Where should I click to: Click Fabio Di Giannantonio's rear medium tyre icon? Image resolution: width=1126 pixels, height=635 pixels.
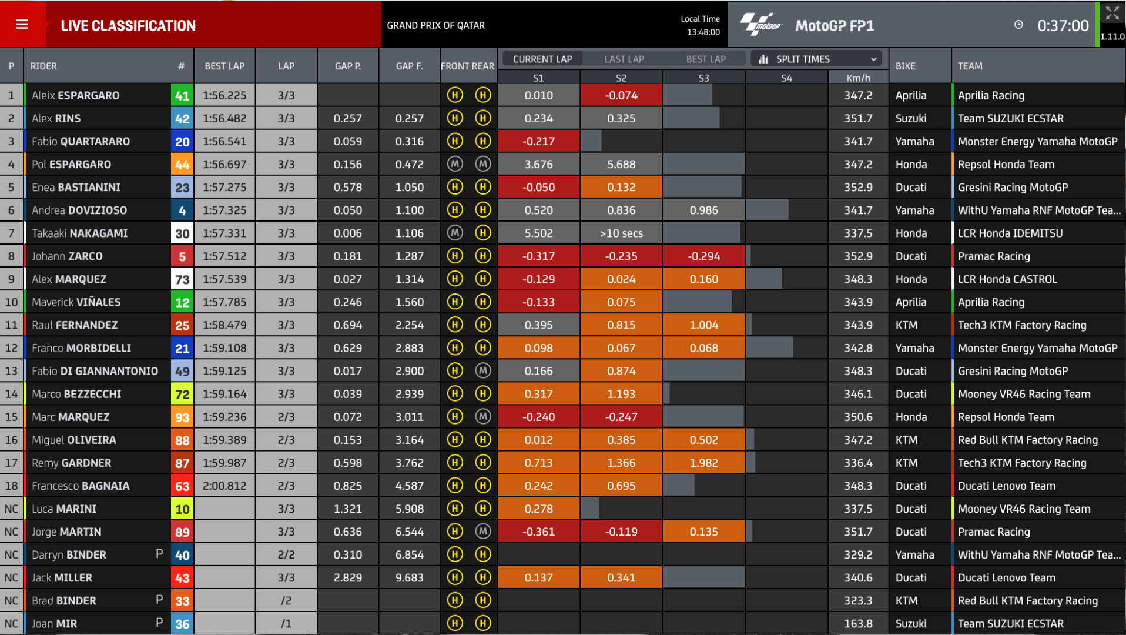tap(483, 371)
